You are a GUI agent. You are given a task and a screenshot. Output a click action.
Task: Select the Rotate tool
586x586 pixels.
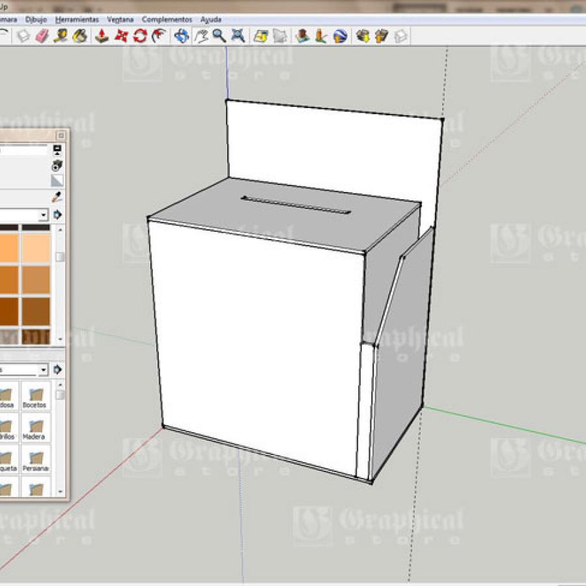(x=140, y=36)
